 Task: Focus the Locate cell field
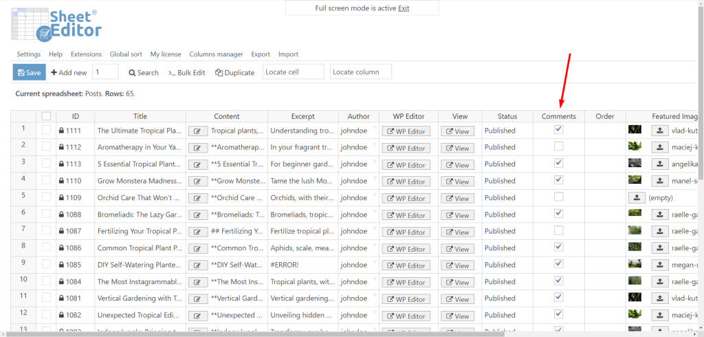pyautogui.click(x=293, y=72)
